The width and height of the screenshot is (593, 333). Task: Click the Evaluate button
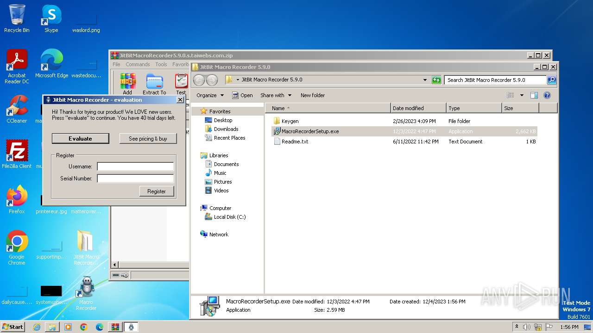pyautogui.click(x=80, y=138)
